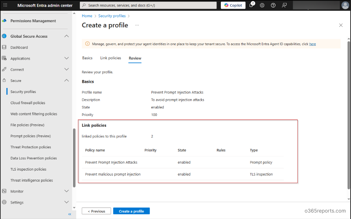Click the Type column header
351x219 pixels.
click(x=254, y=150)
